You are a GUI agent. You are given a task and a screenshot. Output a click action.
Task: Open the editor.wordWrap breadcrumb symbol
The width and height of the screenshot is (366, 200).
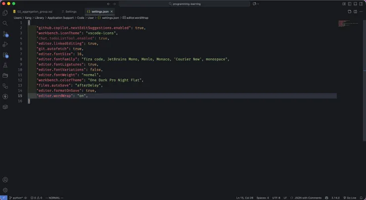pyautogui.click(x=136, y=18)
